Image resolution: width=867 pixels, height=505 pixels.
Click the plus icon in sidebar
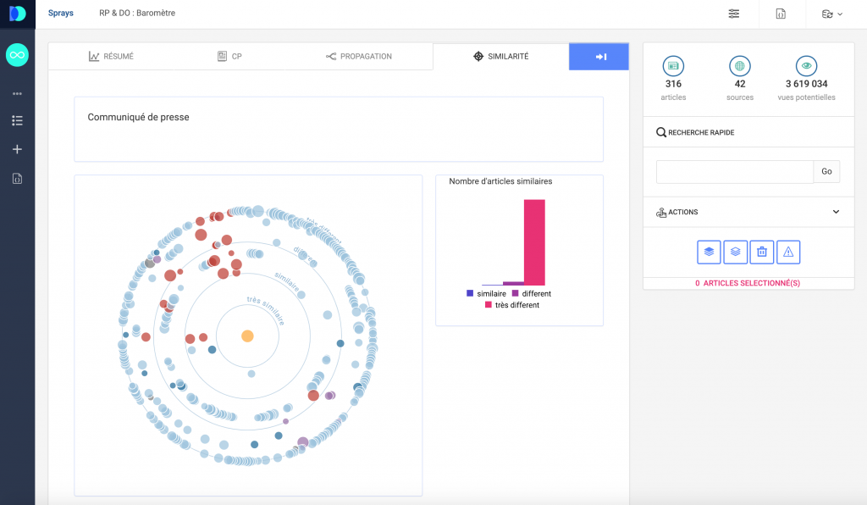point(17,149)
